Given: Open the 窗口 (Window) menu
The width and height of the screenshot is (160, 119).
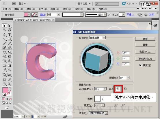Looking at the screenshot, I should [x=91, y=9].
